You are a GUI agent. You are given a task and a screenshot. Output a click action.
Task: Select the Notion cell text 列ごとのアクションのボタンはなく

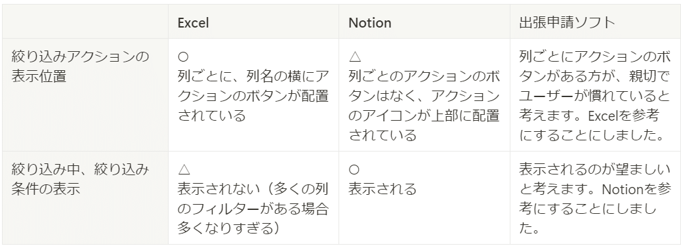coord(424,86)
